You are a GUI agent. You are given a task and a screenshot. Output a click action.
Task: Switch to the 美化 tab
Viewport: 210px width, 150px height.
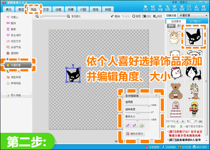[8, 9]
